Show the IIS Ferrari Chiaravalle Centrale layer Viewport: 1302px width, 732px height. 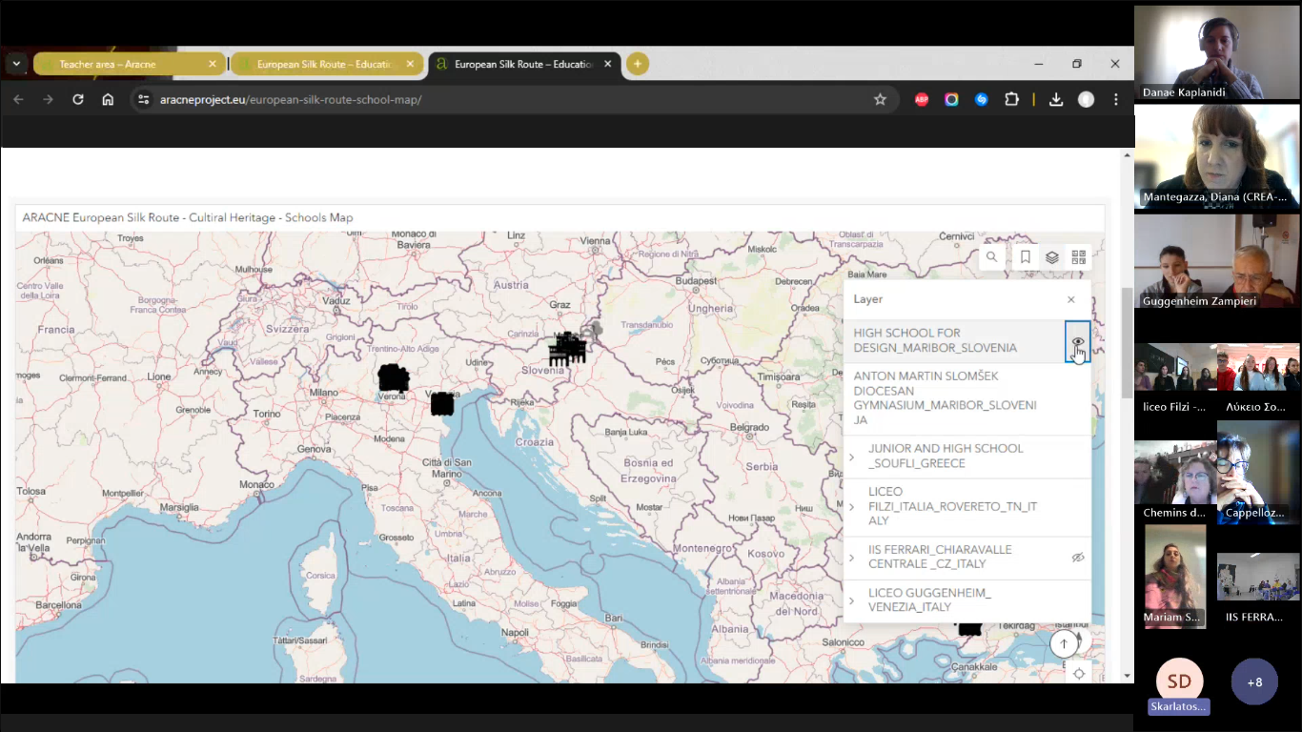1078,558
